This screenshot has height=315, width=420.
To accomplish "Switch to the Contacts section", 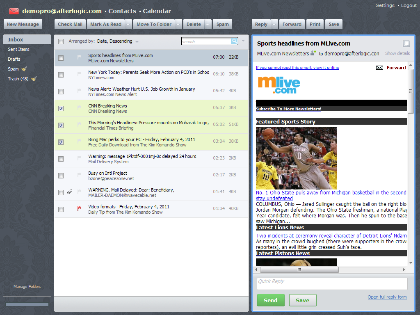I will (122, 11).
